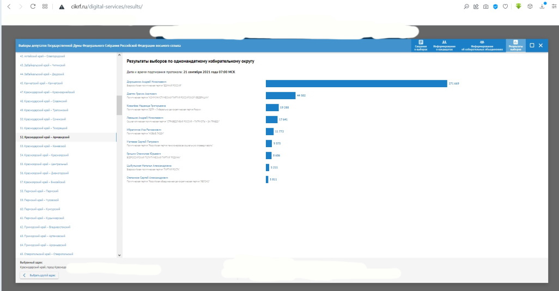This screenshot has width=559, height=291.
Task: Click the district list scrollbar thumb
Action: click(119, 105)
